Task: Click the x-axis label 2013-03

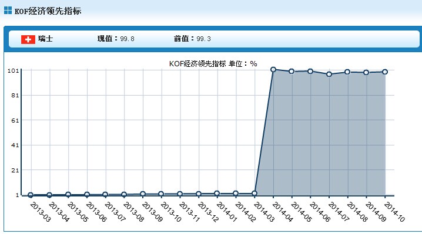Action: click(x=41, y=212)
